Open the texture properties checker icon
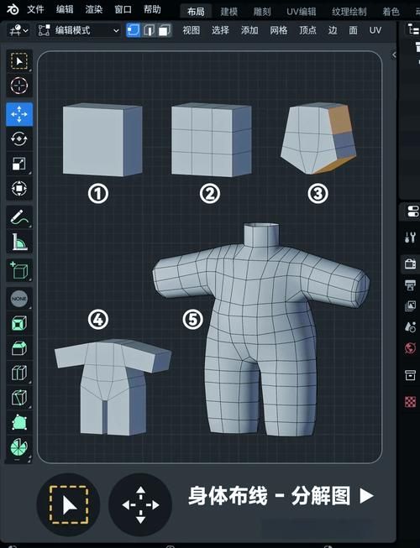Screen dimensions: 420x548 (x=410, y=402)
